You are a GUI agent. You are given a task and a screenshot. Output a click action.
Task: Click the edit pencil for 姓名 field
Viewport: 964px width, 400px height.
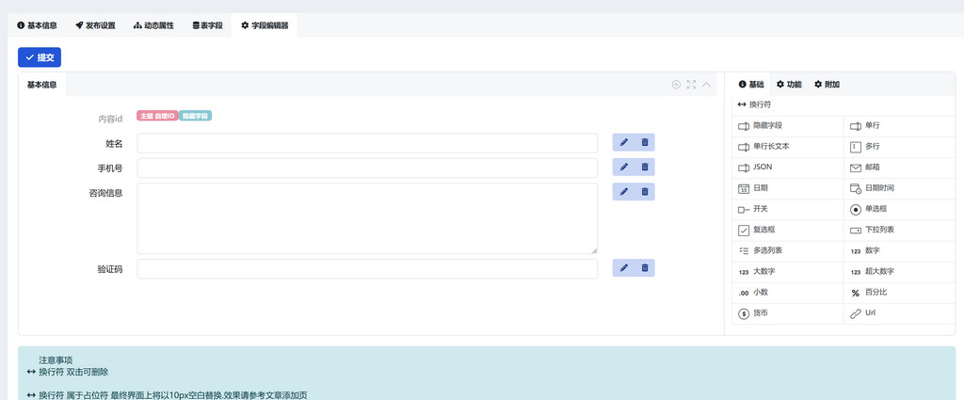tap(623, 142)
